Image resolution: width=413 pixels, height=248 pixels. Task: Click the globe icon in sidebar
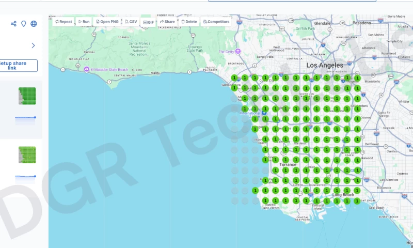tap(34, 24)
